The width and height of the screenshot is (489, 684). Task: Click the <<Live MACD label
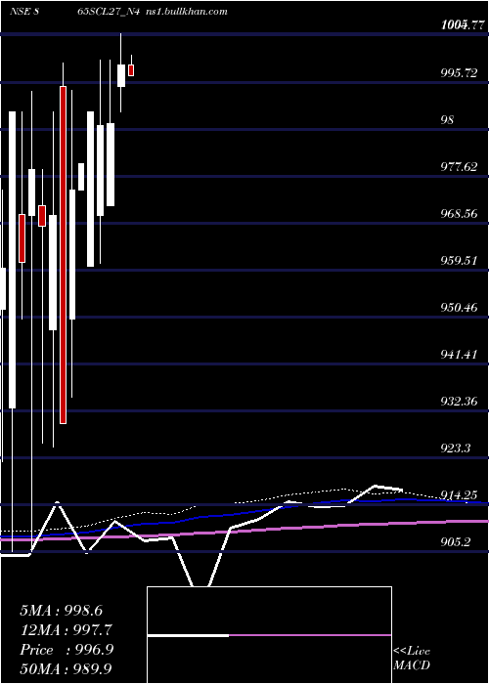pyautogui.click(x=412, y=659)
